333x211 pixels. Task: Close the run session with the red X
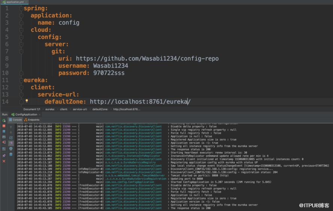[x=4, y=161]
